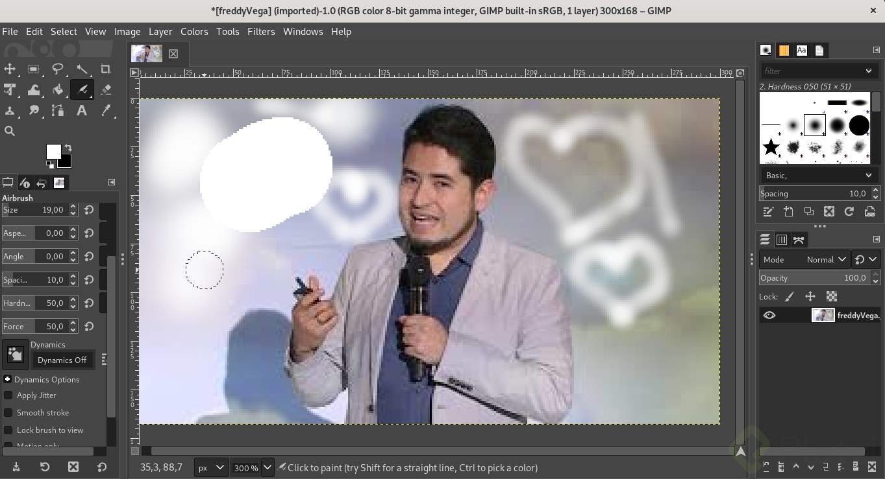Select the Crop tool
885x479 pixels.
(106, 69)
